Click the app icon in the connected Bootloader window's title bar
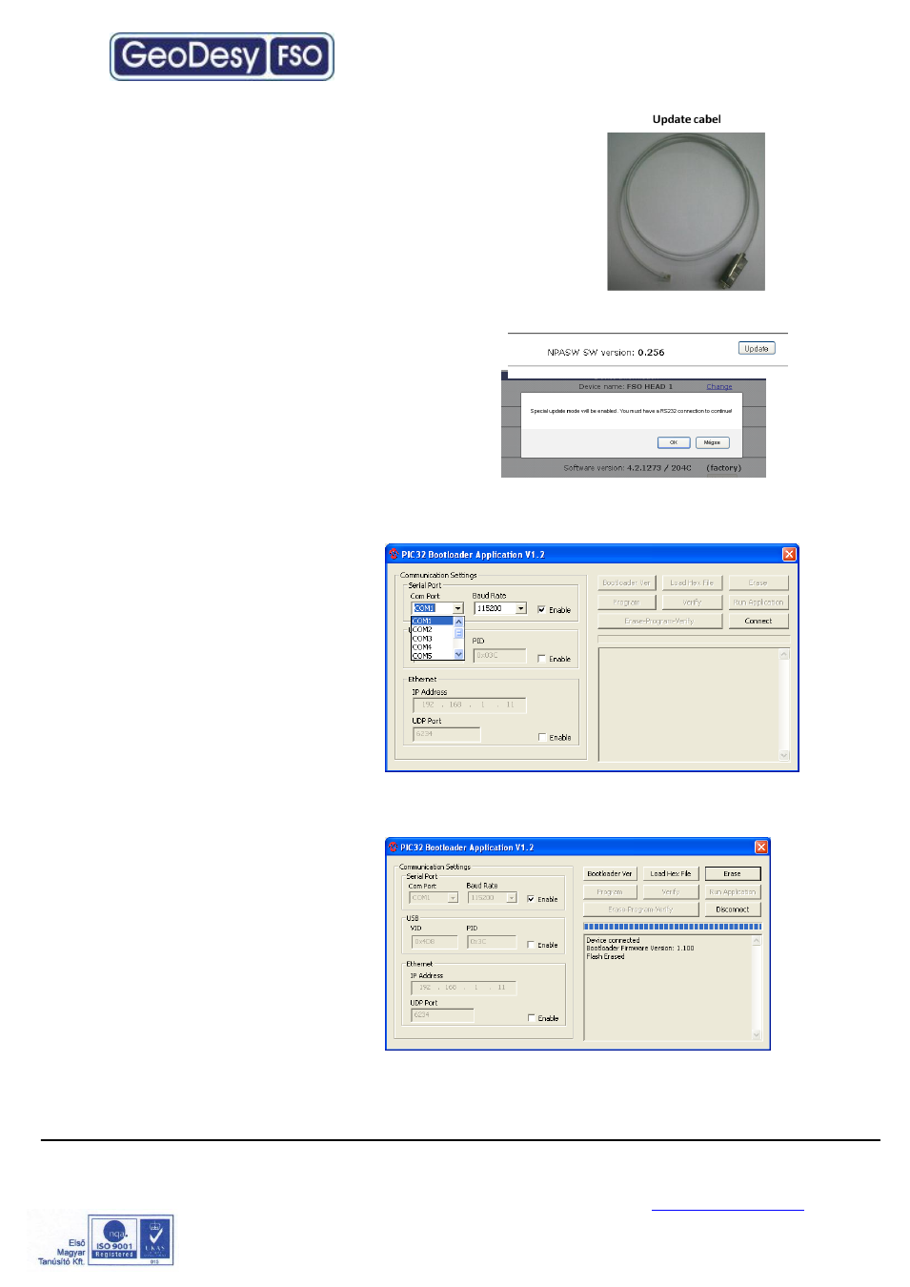 pos(393,847)
